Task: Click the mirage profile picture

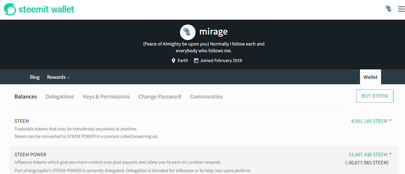Action: click(187, 32)
